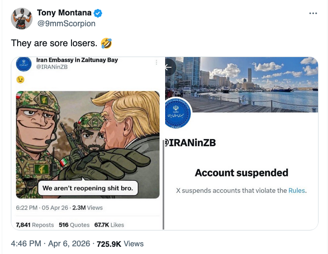Click the round Iran emblem profile picture
Viewport: 328px width, 254px height.
[x=178, y=113]
